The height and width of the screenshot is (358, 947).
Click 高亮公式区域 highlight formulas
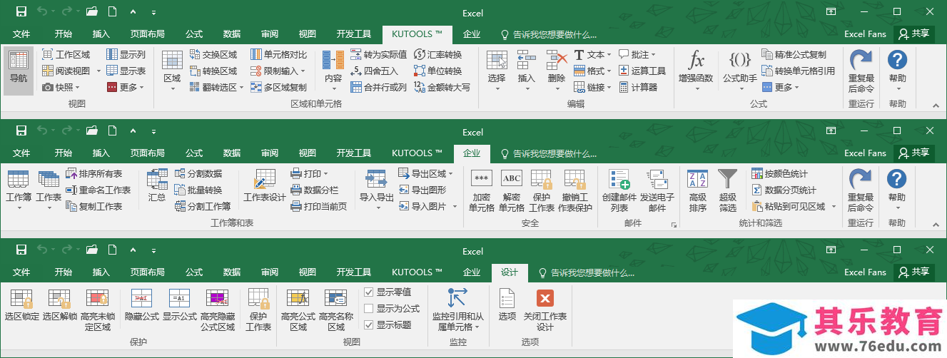[298, 310]
